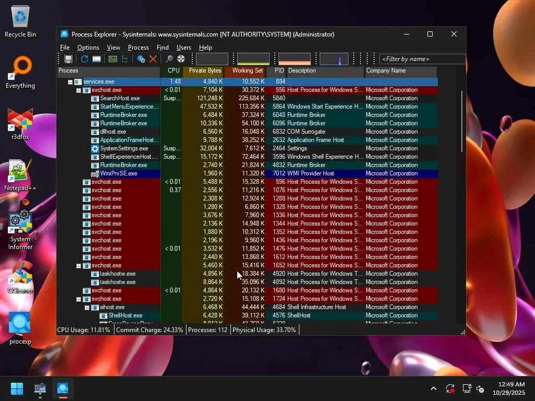This screenshot has width=535, height=401.
Task: Collapse svchost.exe PID 556 node
Action: [x=78, y=90]
